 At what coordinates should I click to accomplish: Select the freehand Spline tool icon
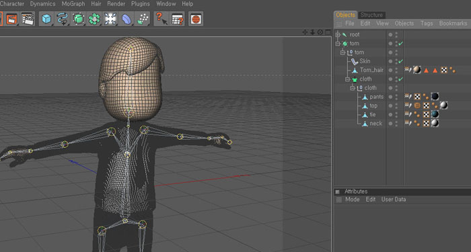pyautogui.click(x=63, y=19)
